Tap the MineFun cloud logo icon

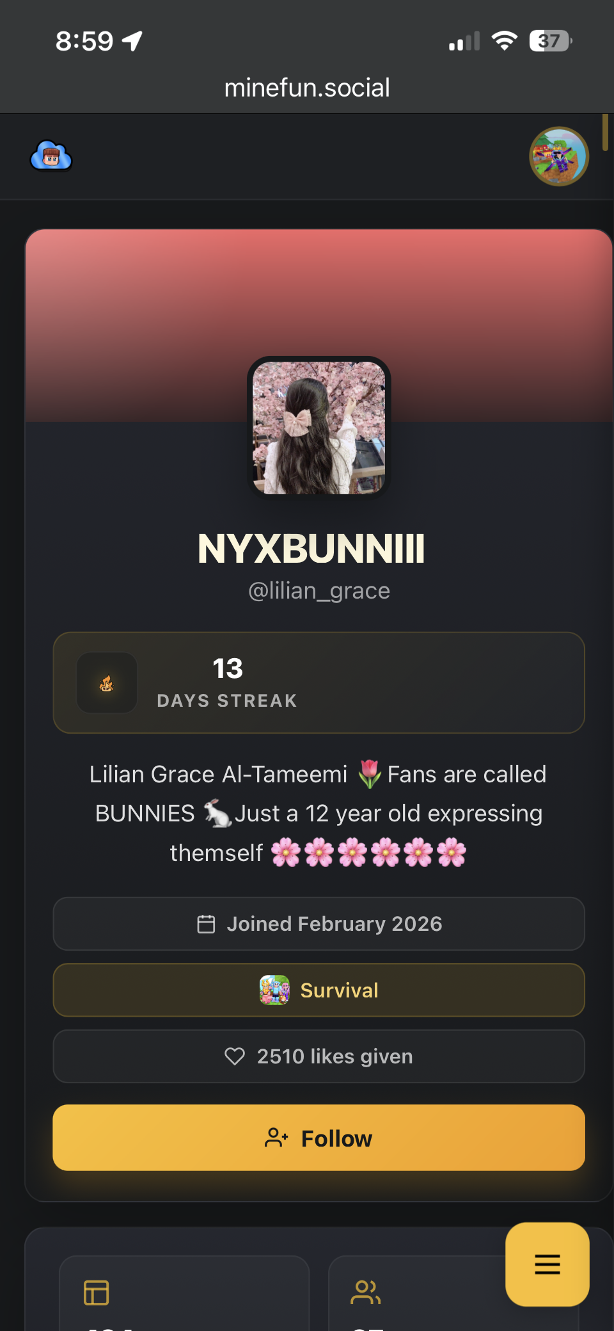pos(51,156)
